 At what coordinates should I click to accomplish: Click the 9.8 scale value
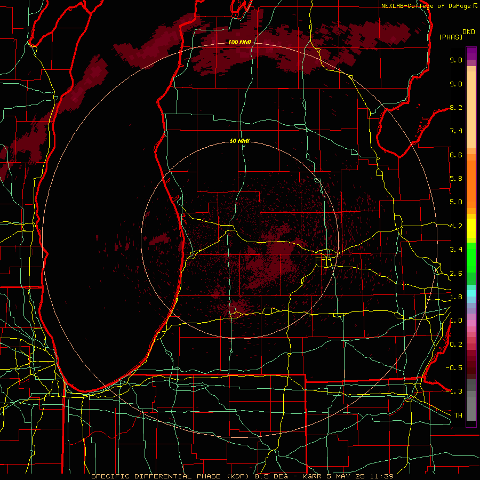point(456,60)
